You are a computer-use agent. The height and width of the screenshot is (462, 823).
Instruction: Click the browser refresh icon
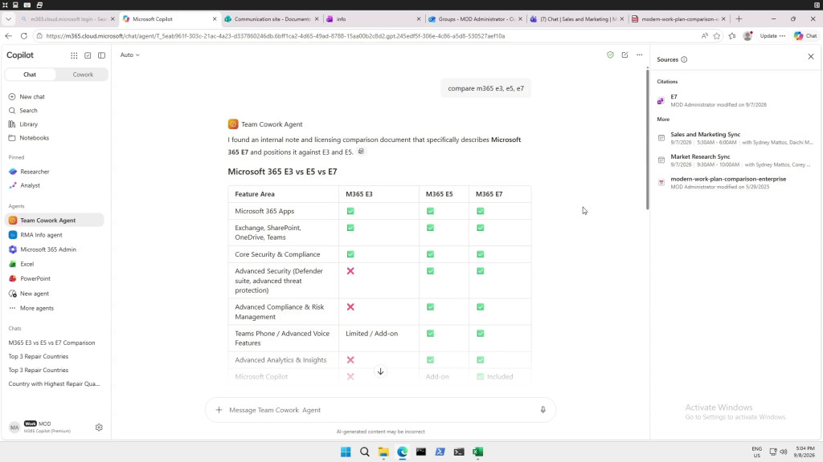click(23, 36)
